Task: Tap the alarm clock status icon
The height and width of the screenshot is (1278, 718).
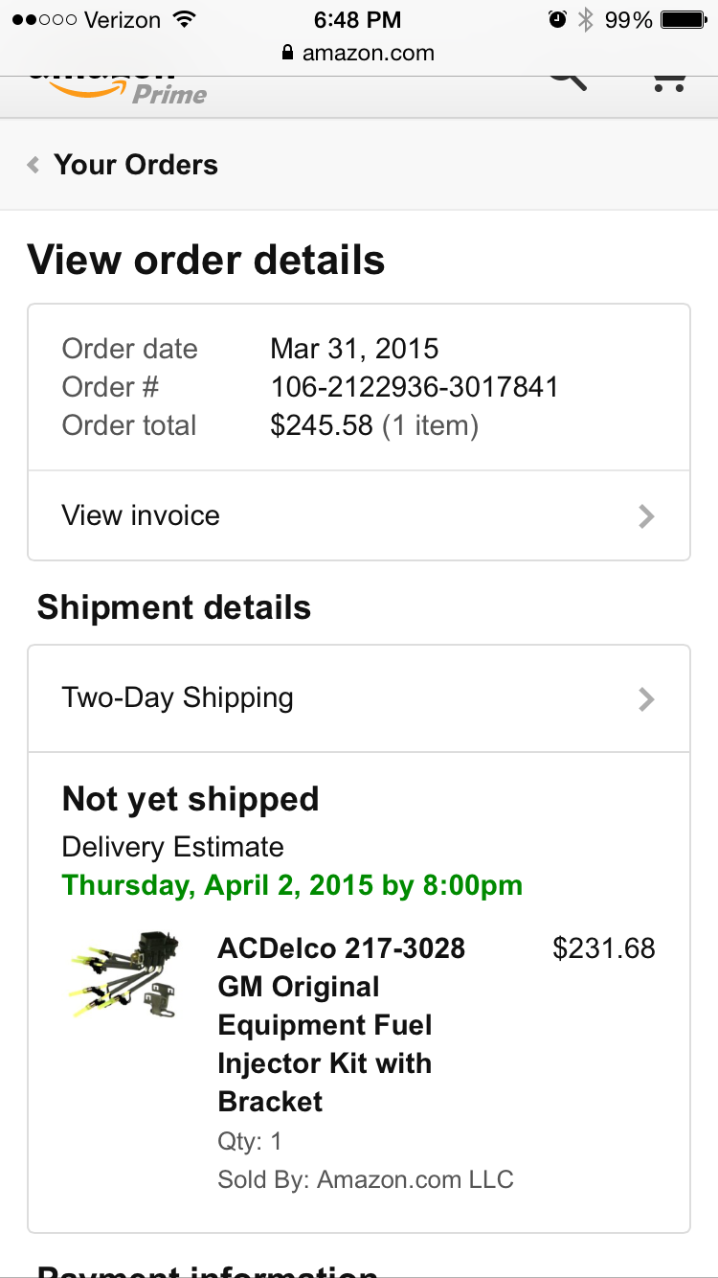Action: (x=557, y=19)
